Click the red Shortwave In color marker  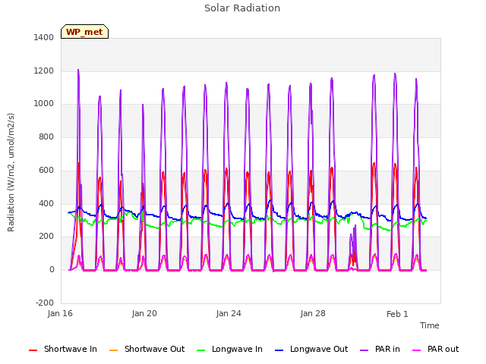click(33, 350)
